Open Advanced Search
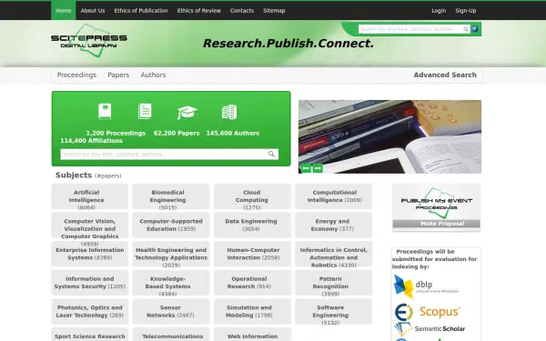 [x=445, y=75]
